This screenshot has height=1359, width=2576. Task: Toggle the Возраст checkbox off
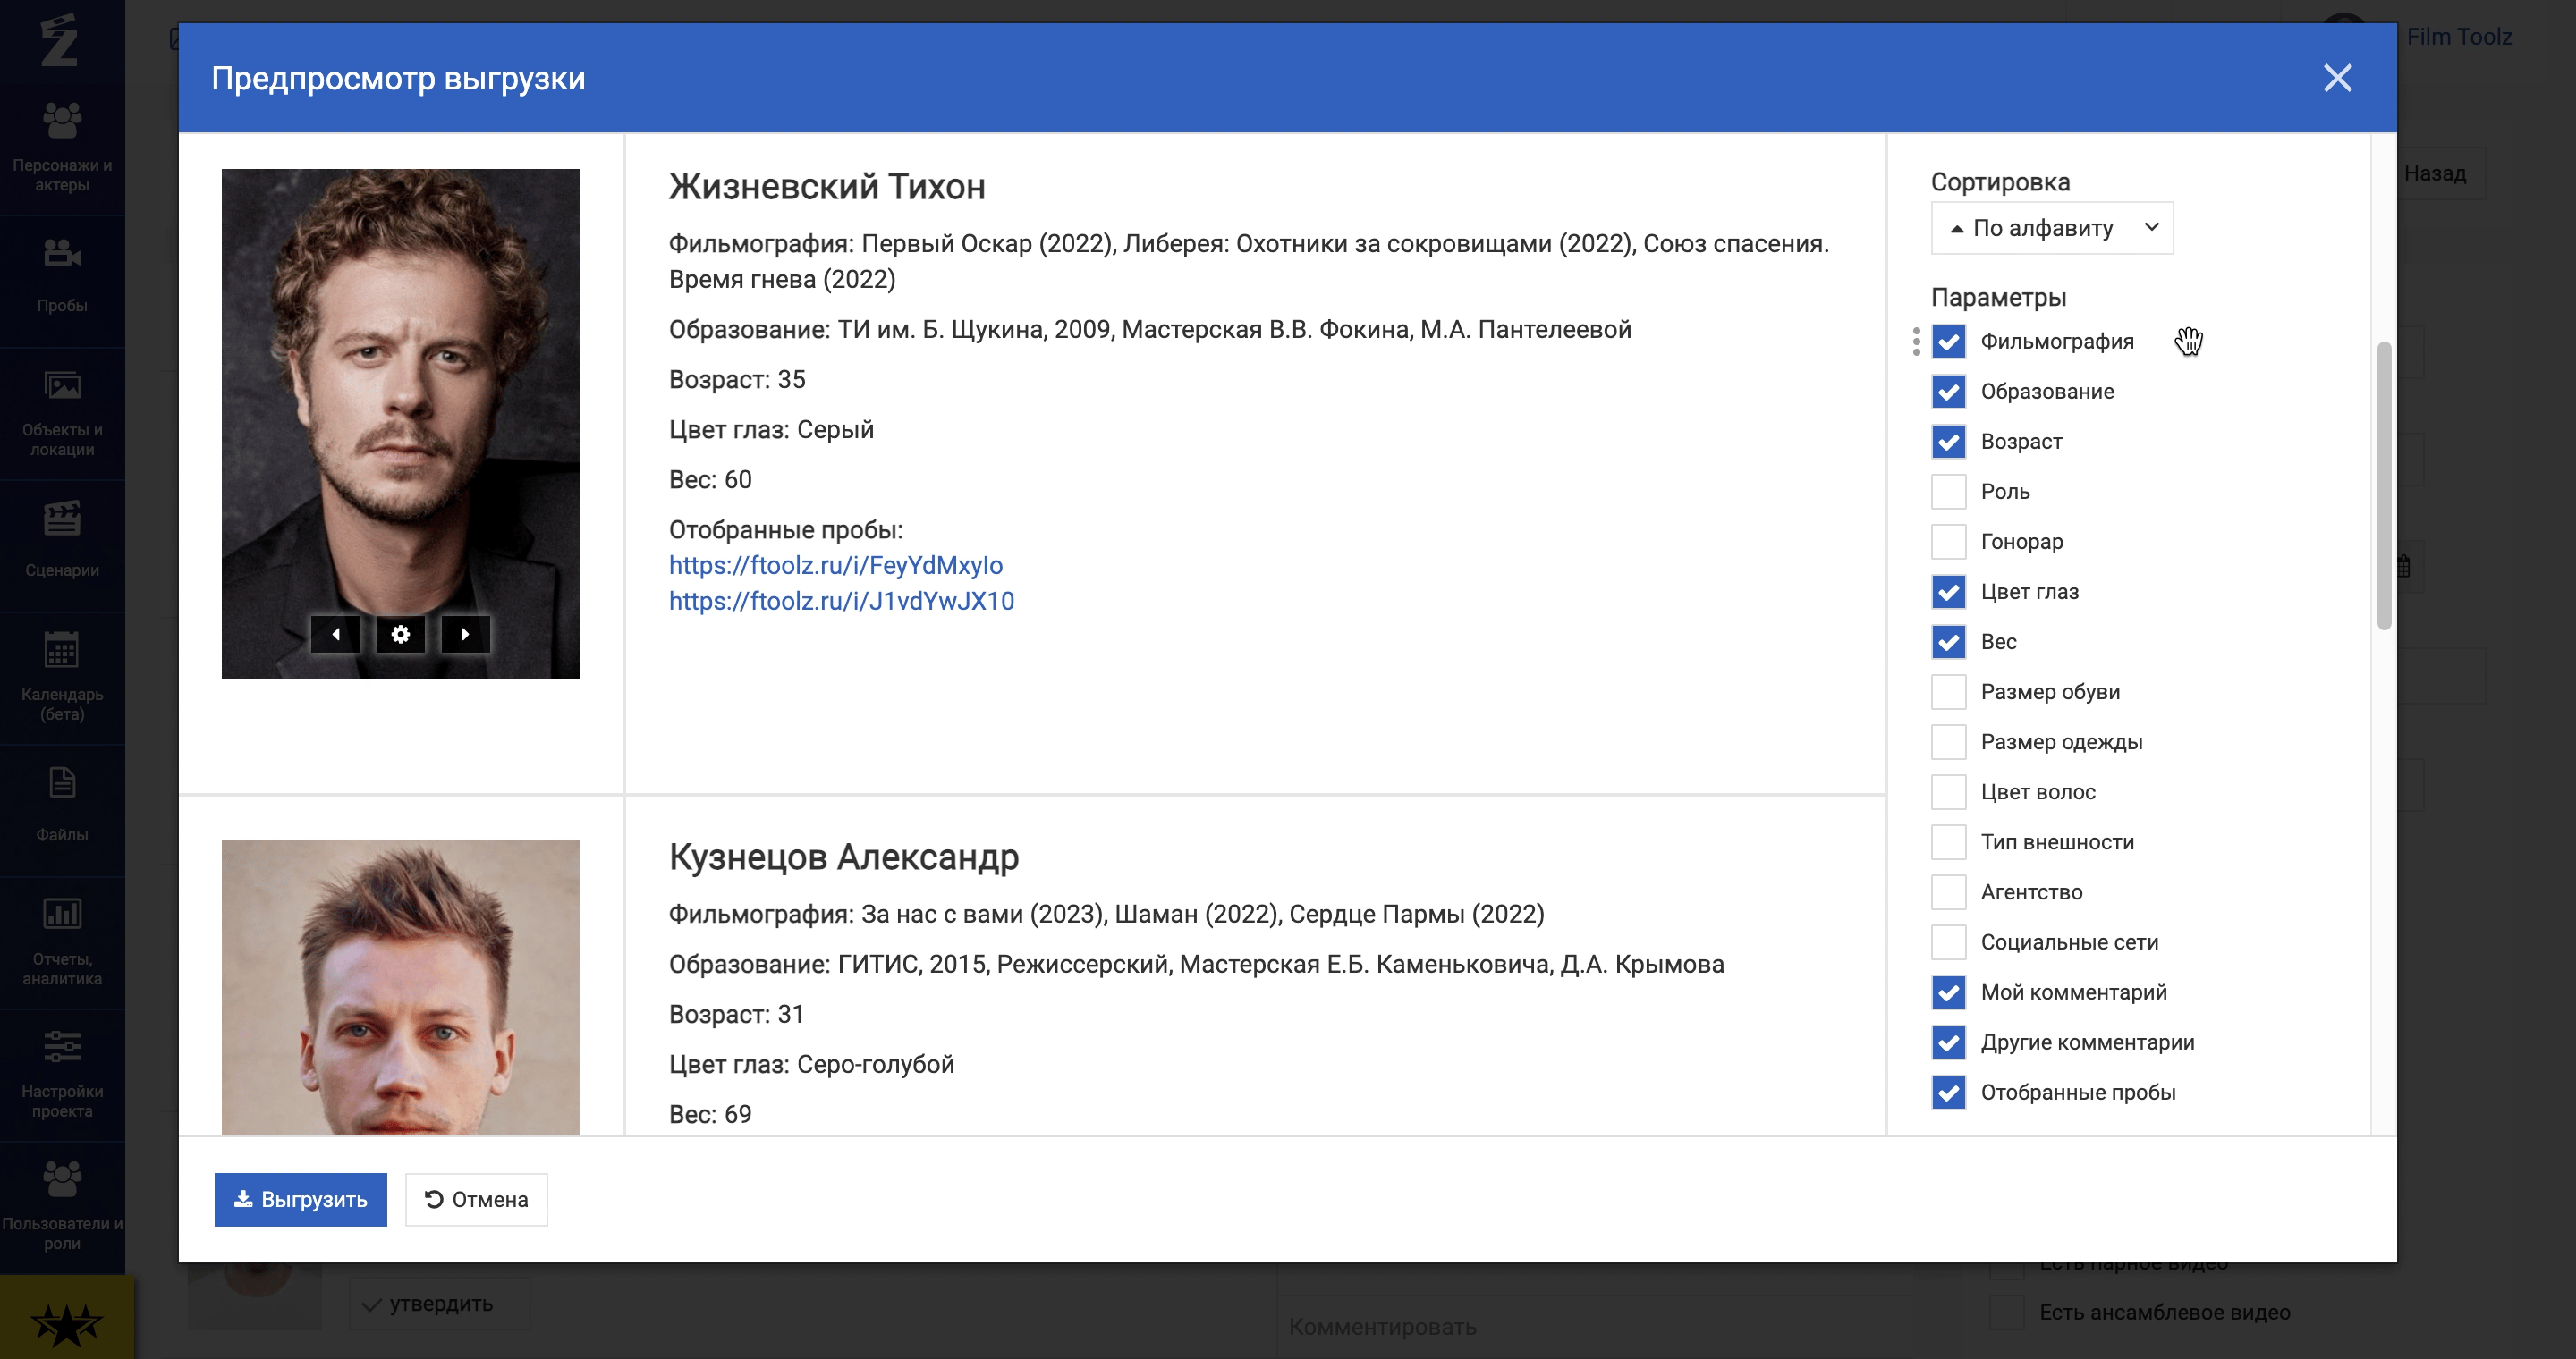tap(1948, 442)
